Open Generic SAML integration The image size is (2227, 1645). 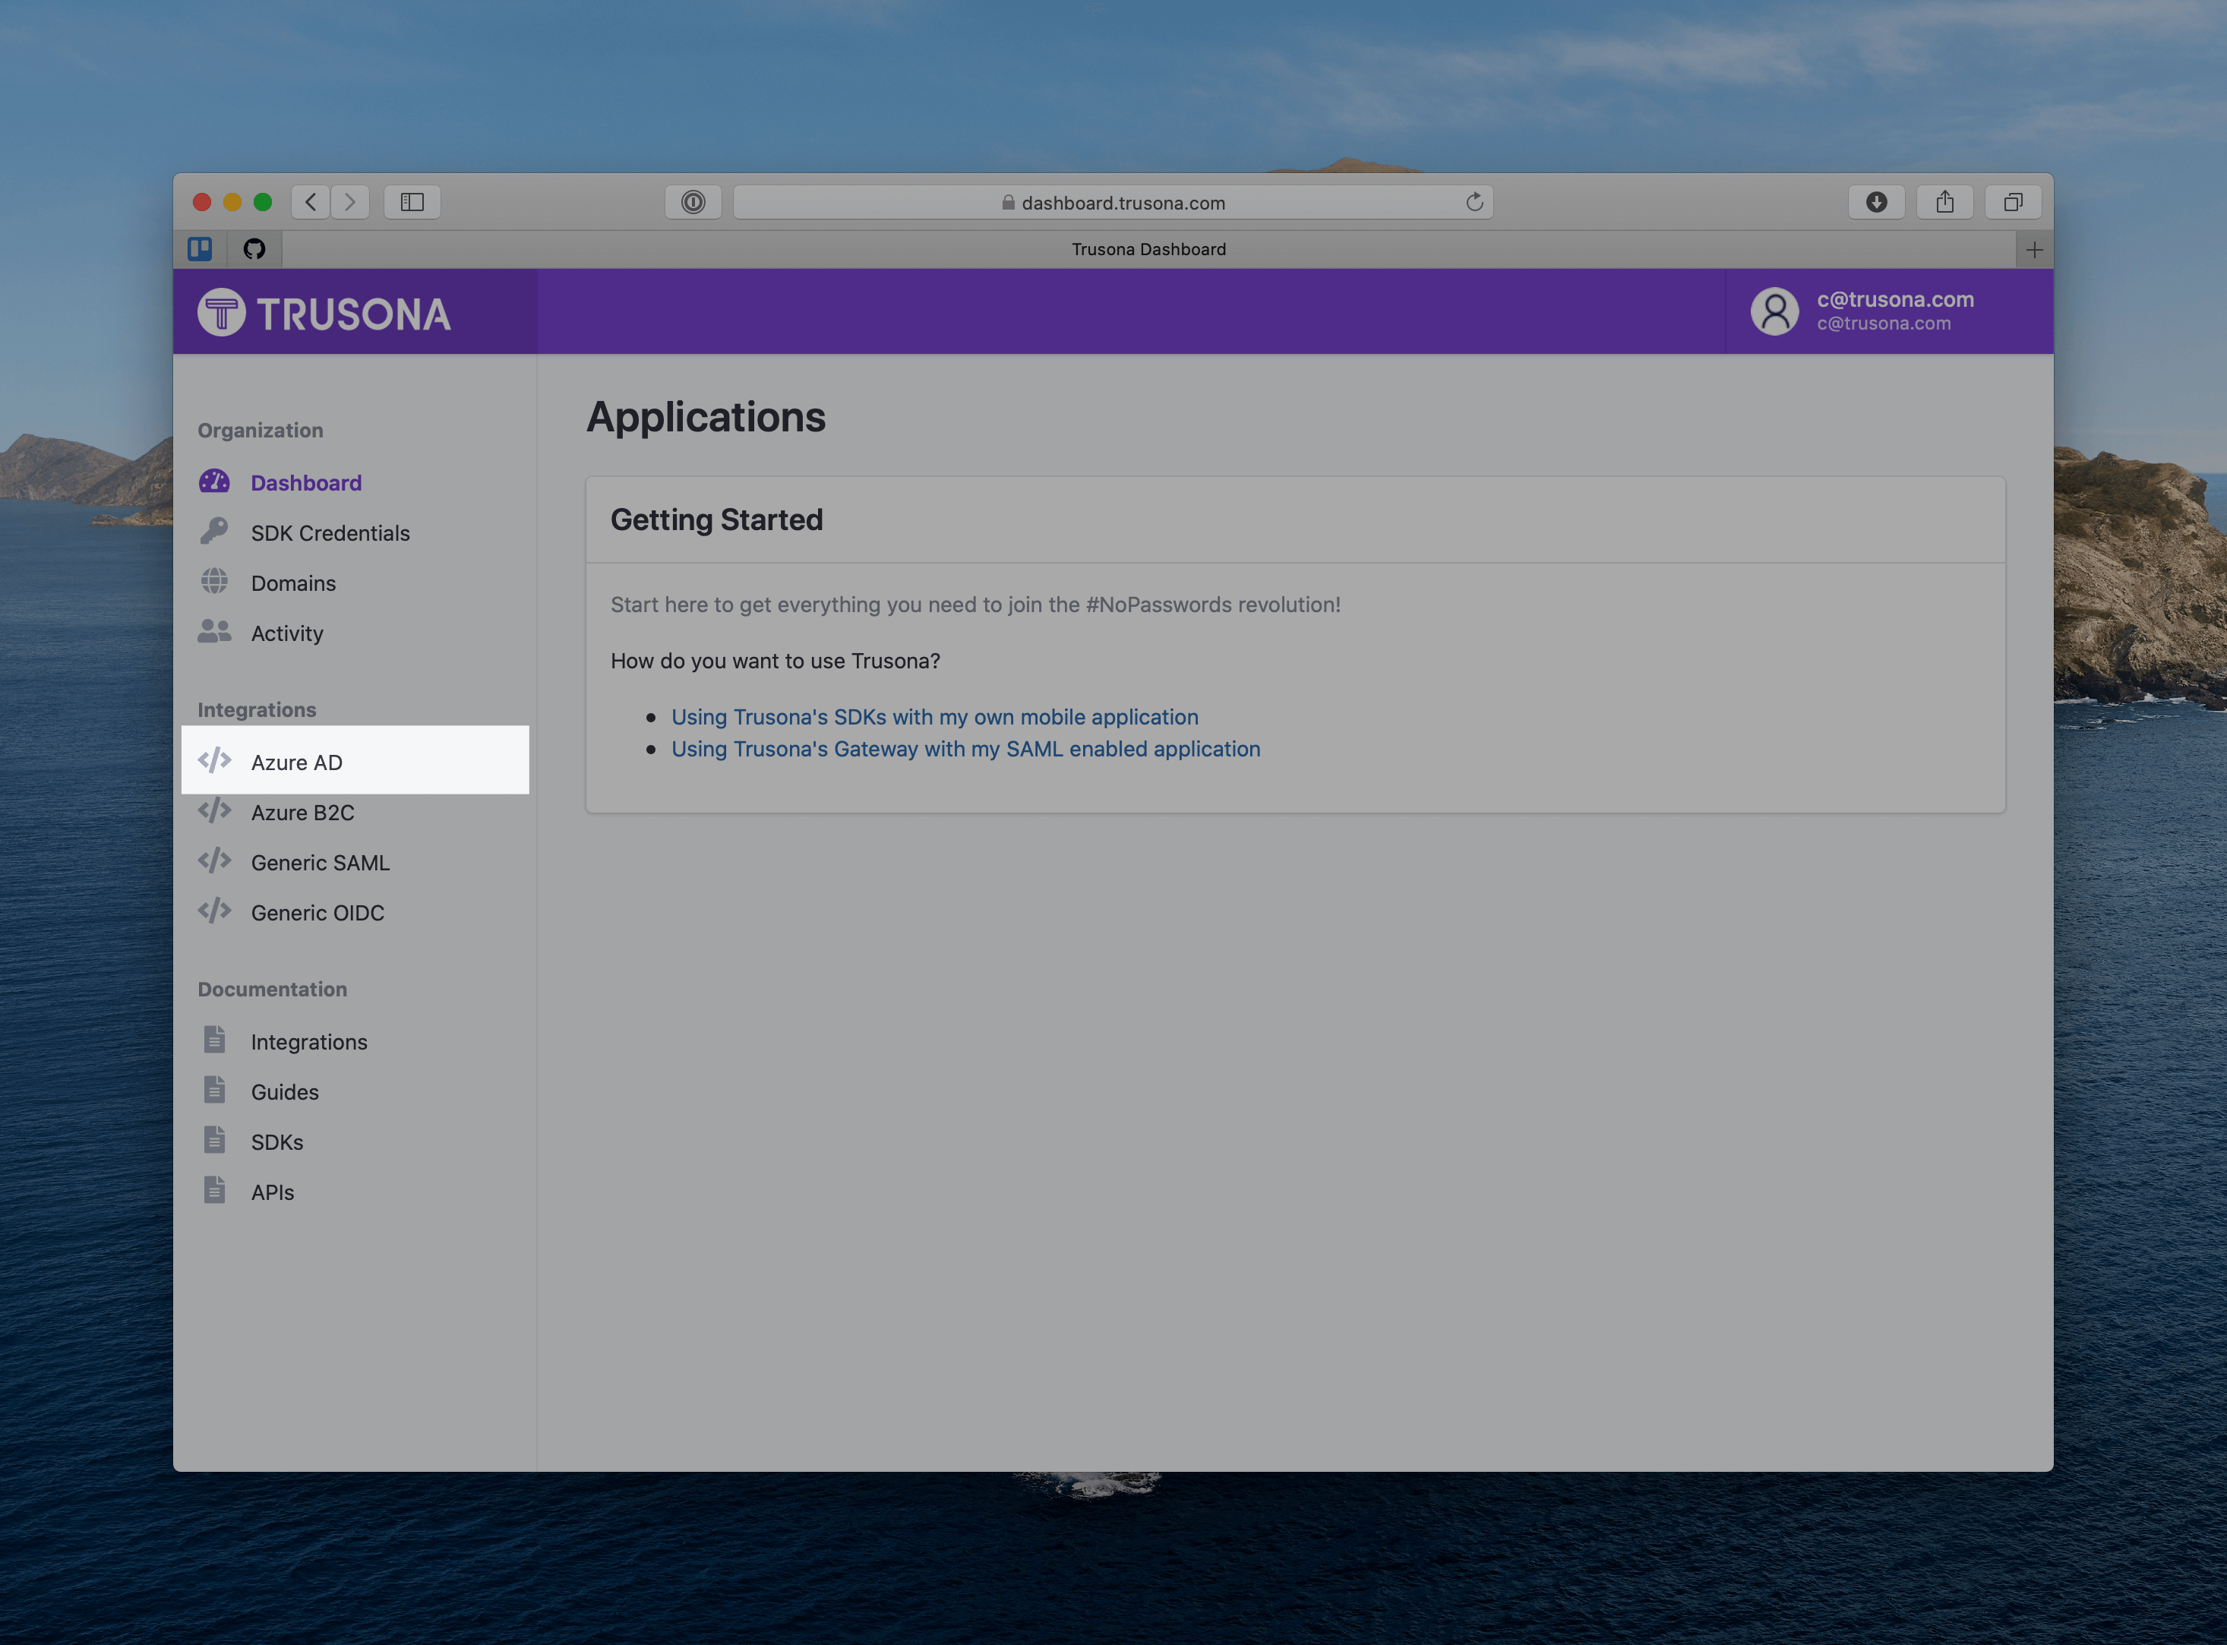[x=320, y=862]
